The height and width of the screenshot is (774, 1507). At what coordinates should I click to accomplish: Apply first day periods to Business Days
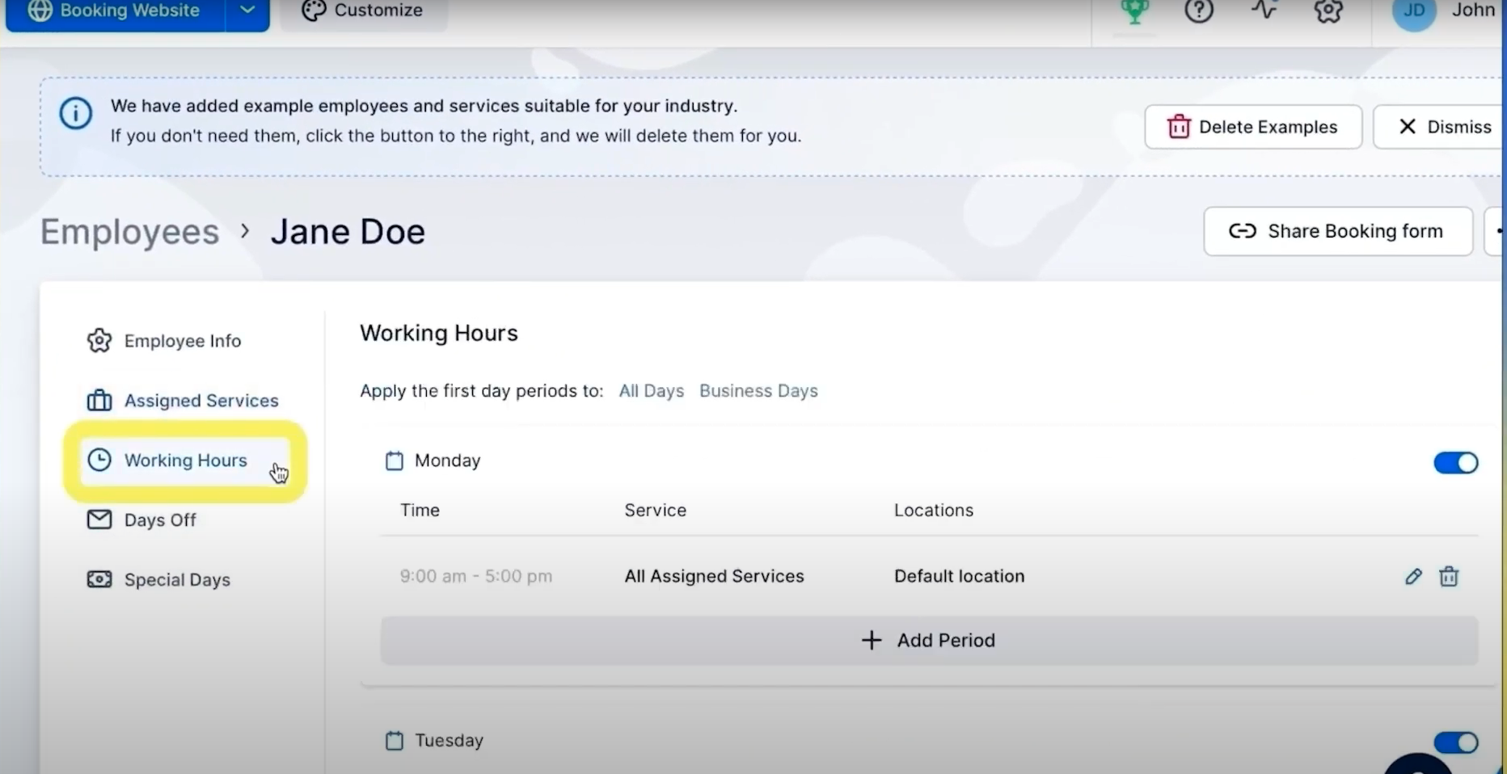(758, 391)
